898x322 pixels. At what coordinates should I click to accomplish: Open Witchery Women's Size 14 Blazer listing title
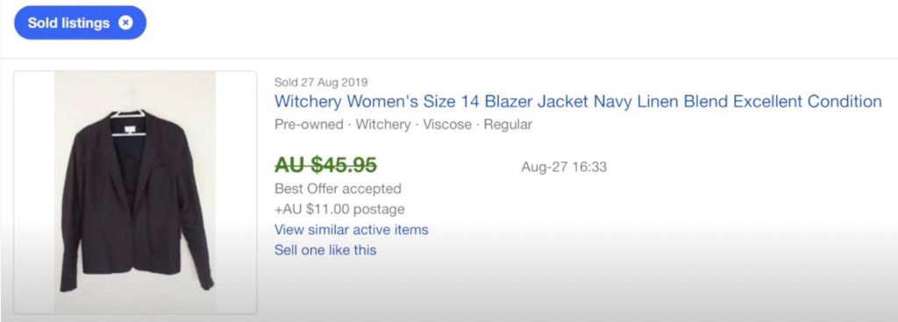point(578,102)
